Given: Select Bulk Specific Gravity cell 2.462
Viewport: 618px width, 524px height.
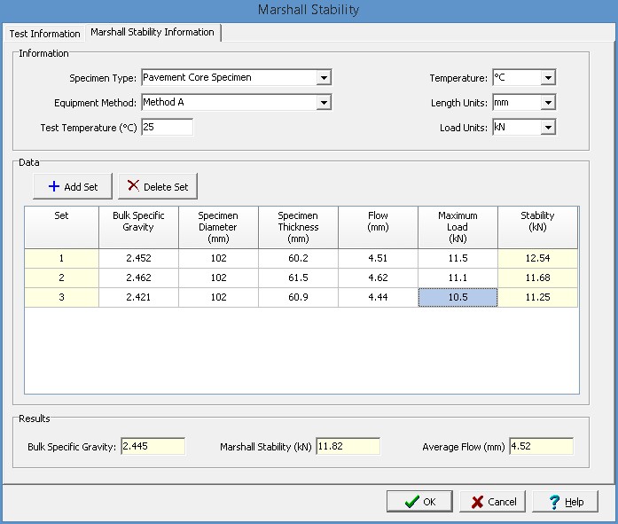Looking at the screenshot, I should point(138,278).
